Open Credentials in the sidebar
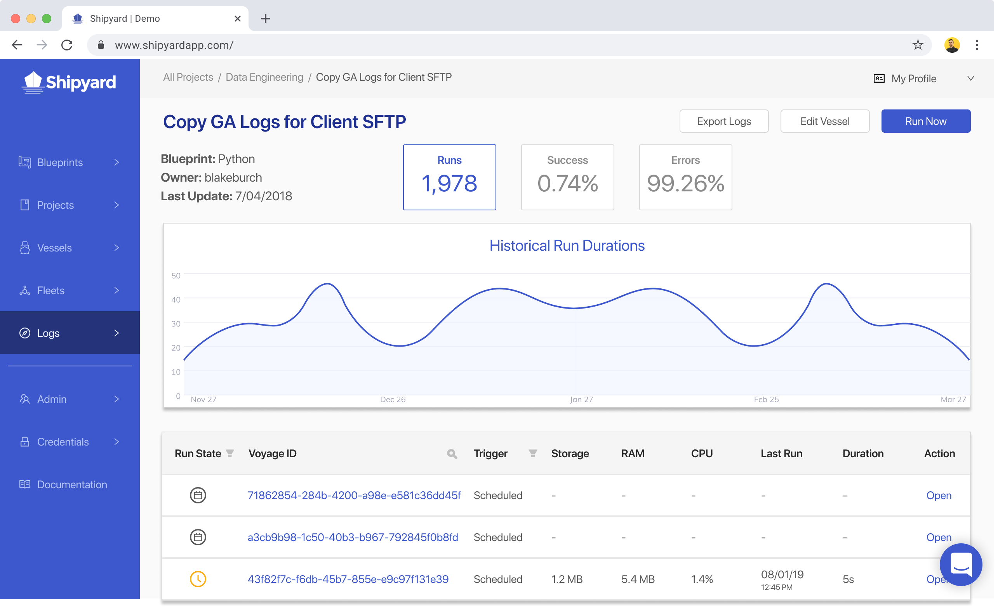998x607 pixels. 70,442
